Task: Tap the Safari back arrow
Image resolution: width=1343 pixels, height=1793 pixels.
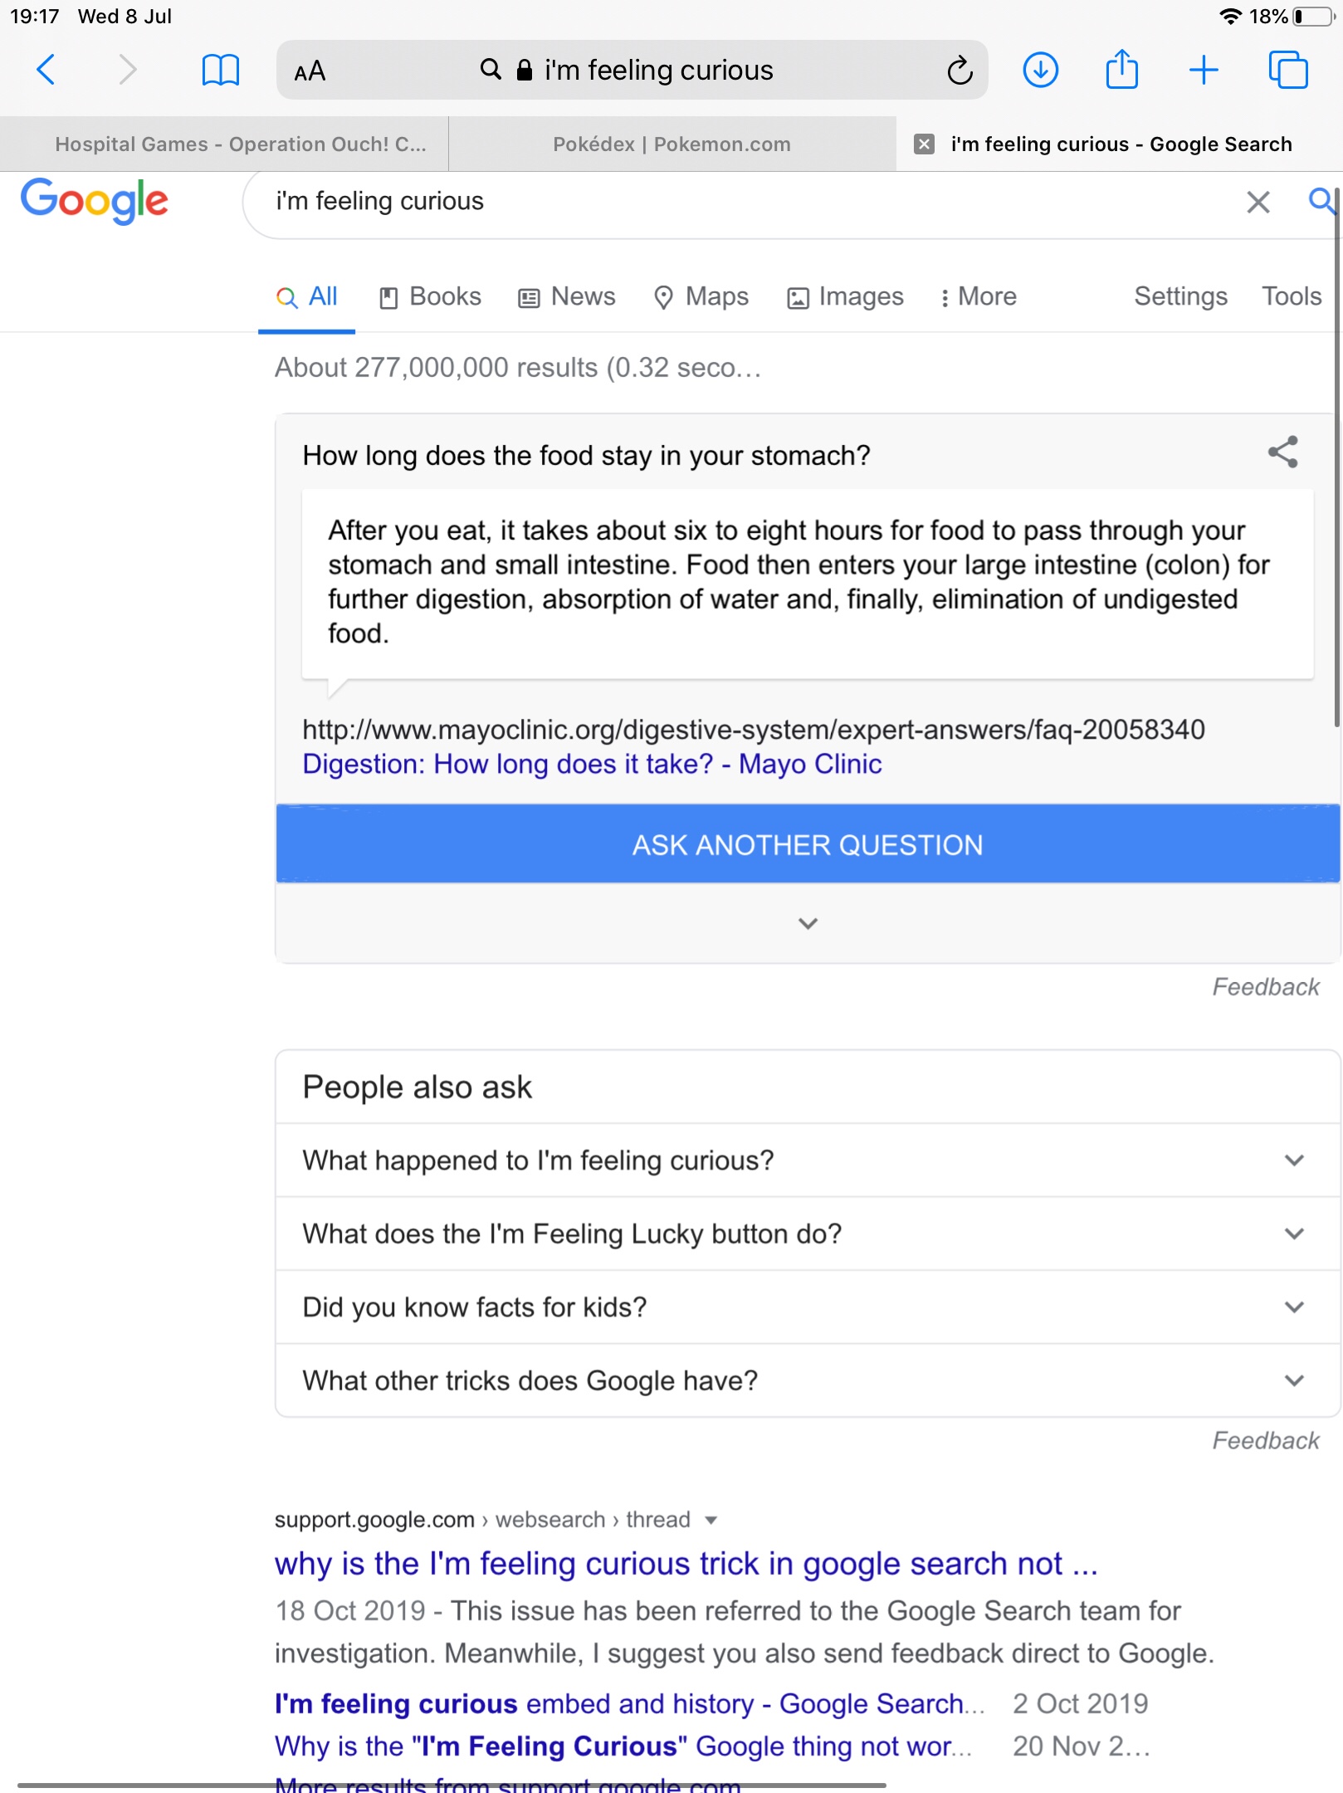Action: 46,70
